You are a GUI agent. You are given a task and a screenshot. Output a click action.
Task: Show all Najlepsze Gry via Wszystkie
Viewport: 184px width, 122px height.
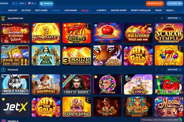tap(174, 18)
